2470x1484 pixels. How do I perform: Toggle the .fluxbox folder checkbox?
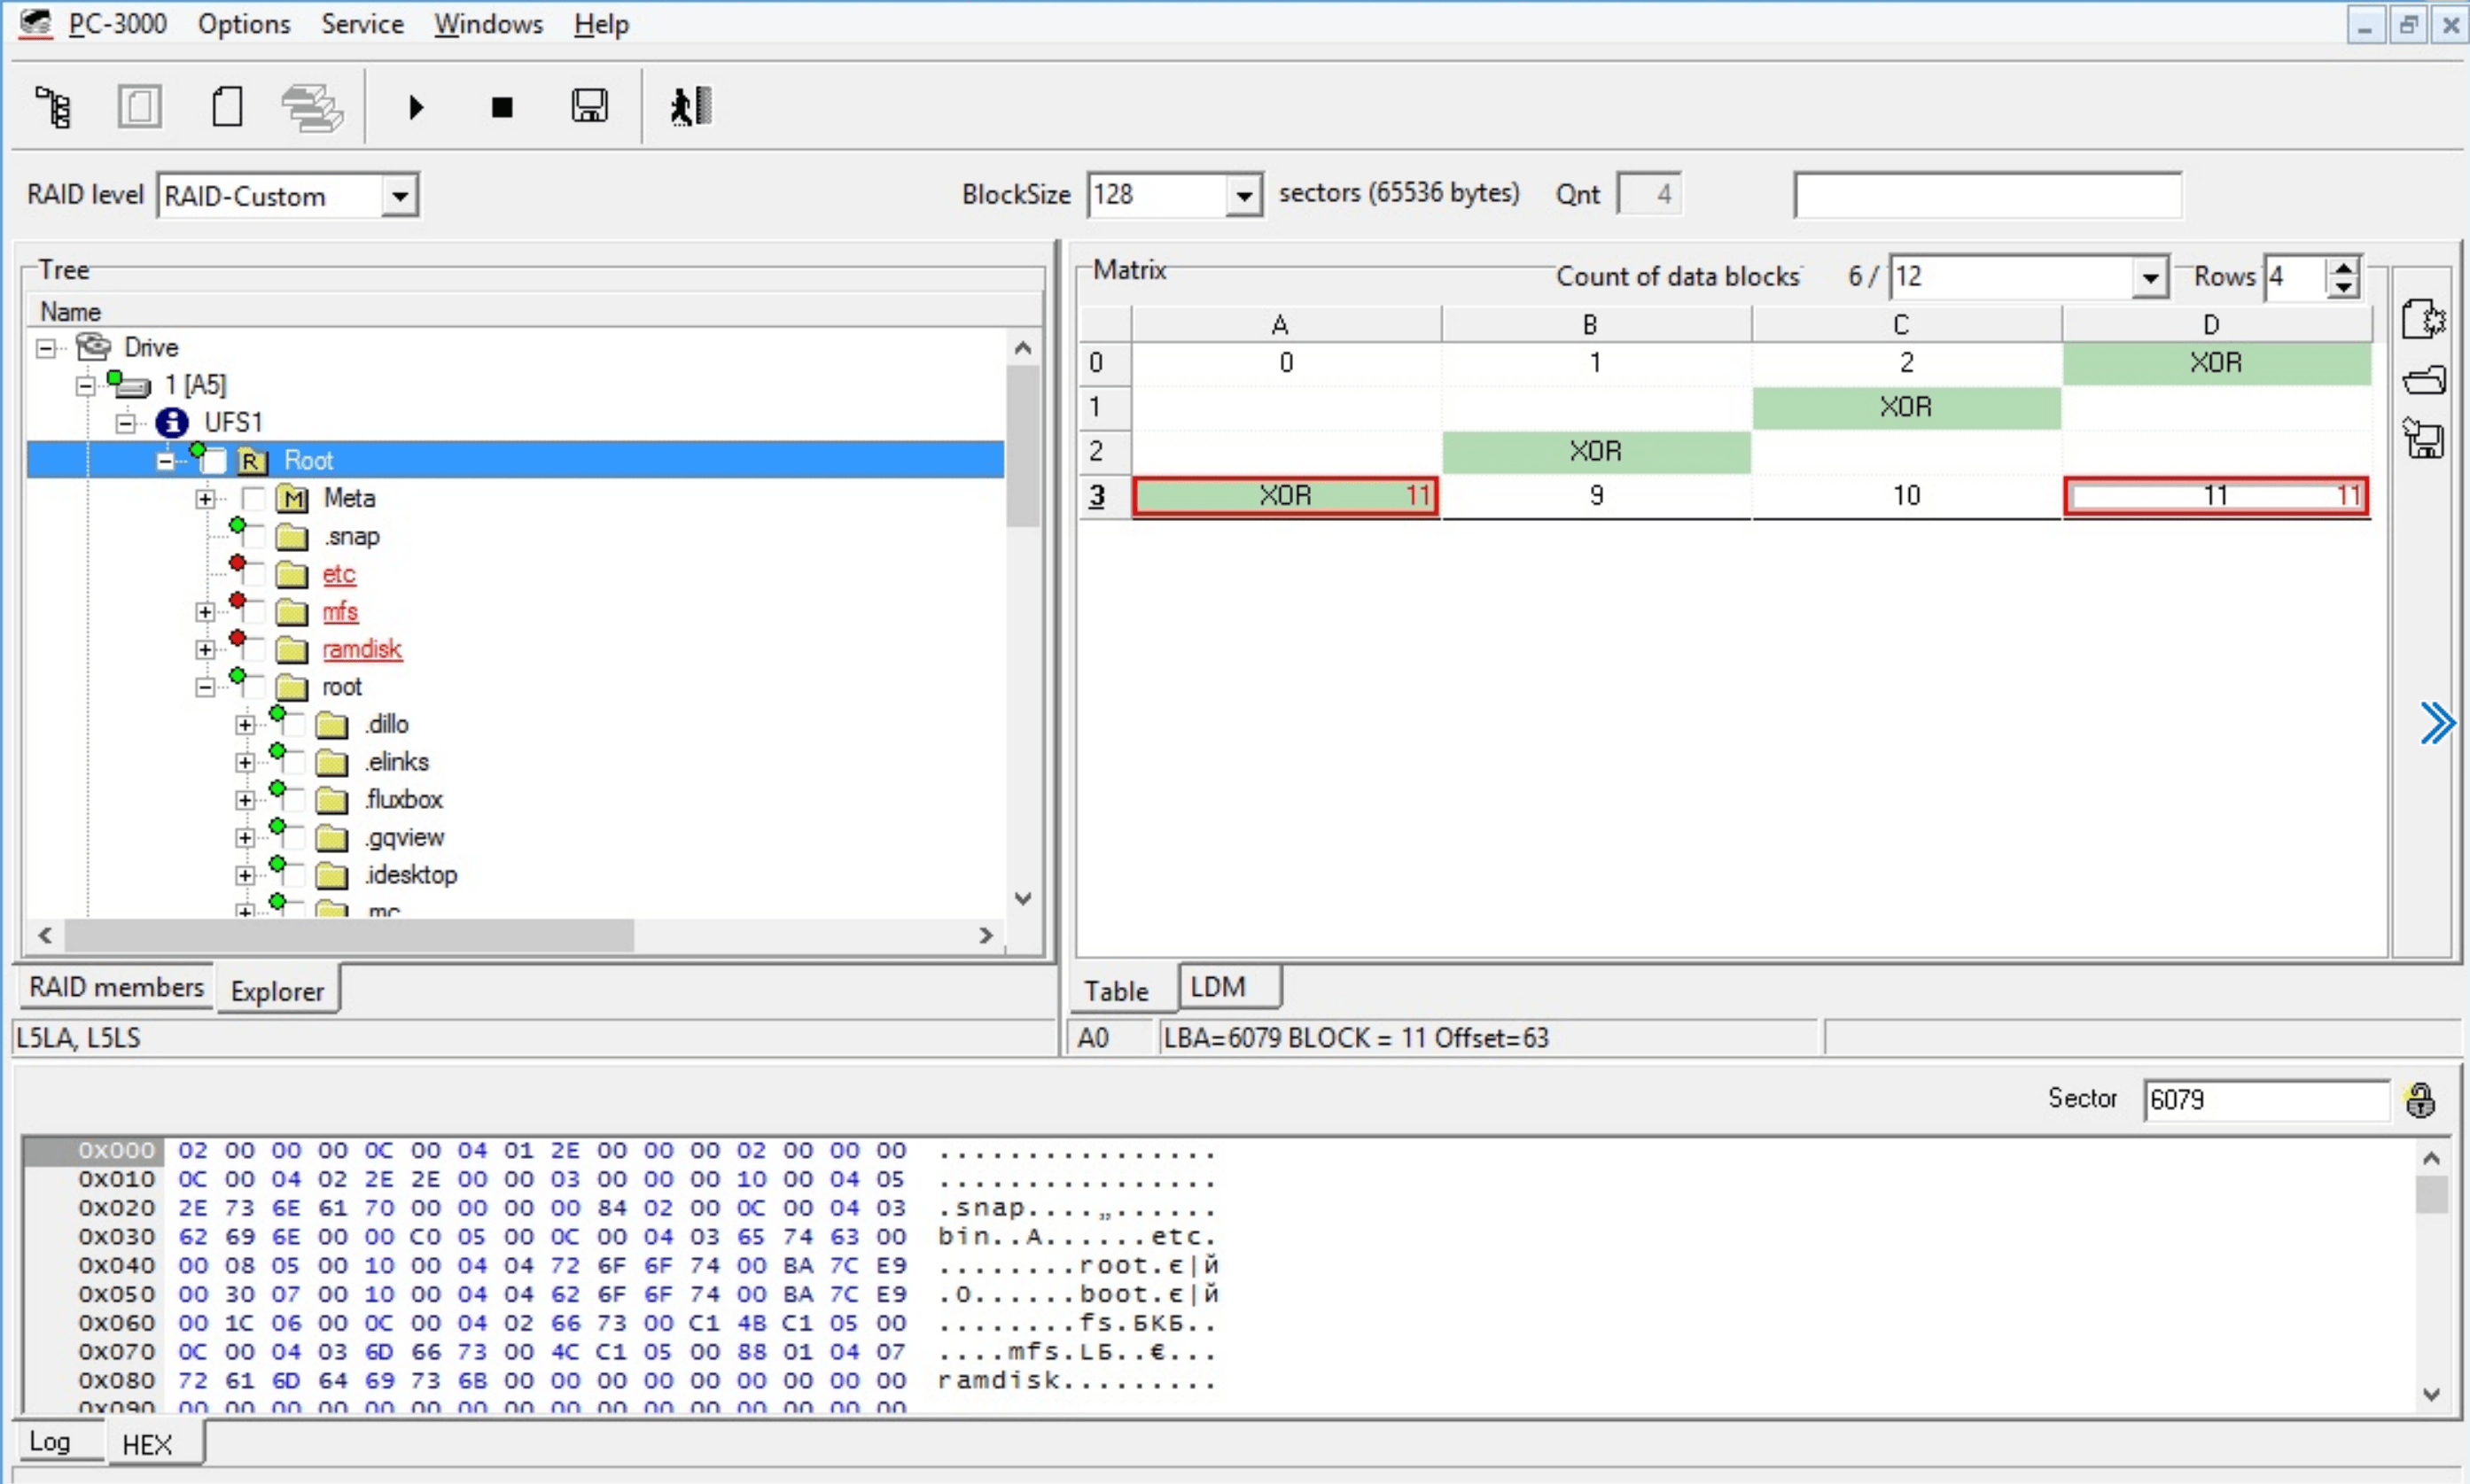294,800
